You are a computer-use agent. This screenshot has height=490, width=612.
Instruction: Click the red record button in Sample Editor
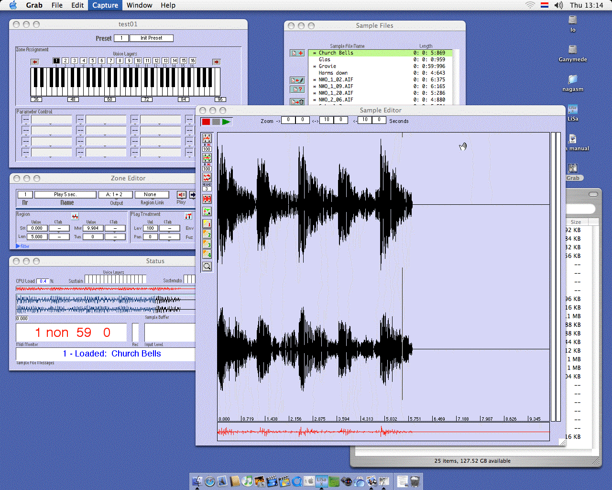(x=206, y=122)
